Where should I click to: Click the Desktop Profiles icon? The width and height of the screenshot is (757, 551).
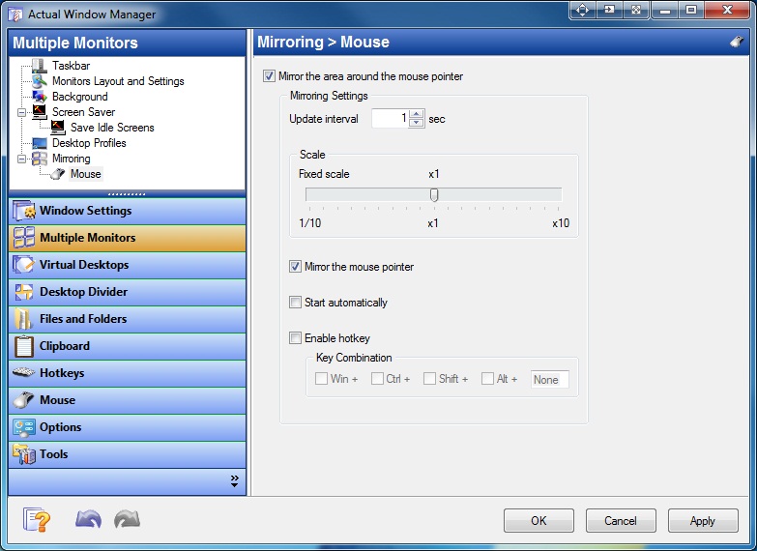pos(39,143)
